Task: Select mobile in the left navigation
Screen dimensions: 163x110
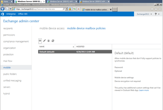Action: [16, 68]
